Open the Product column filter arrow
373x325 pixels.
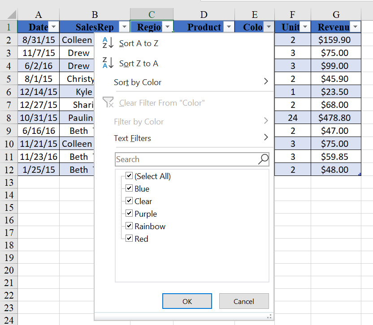coord(229,27)
